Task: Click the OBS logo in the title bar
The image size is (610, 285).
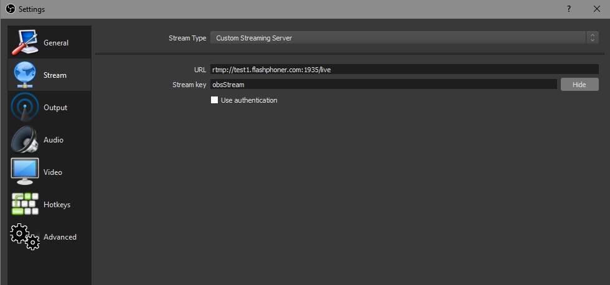Action: 10,9
